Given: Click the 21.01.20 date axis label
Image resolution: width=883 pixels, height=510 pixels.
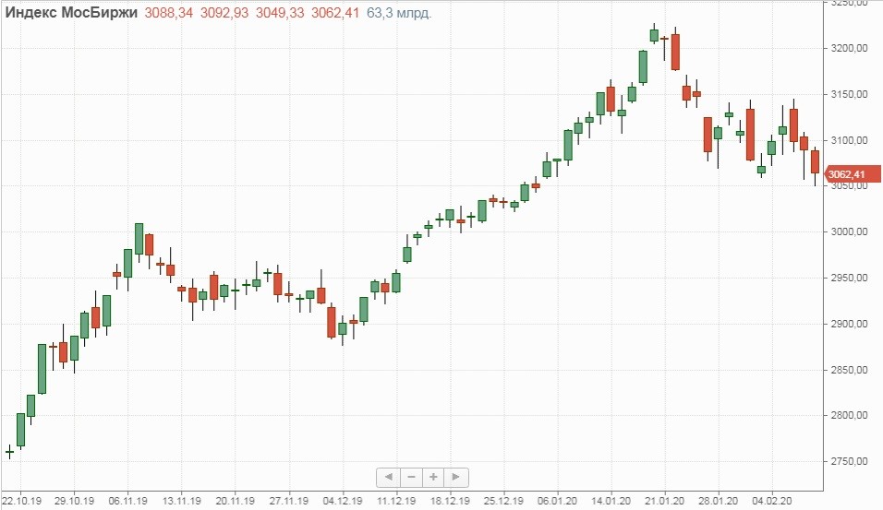Looking at the screenshot, I should coord(665,501).
